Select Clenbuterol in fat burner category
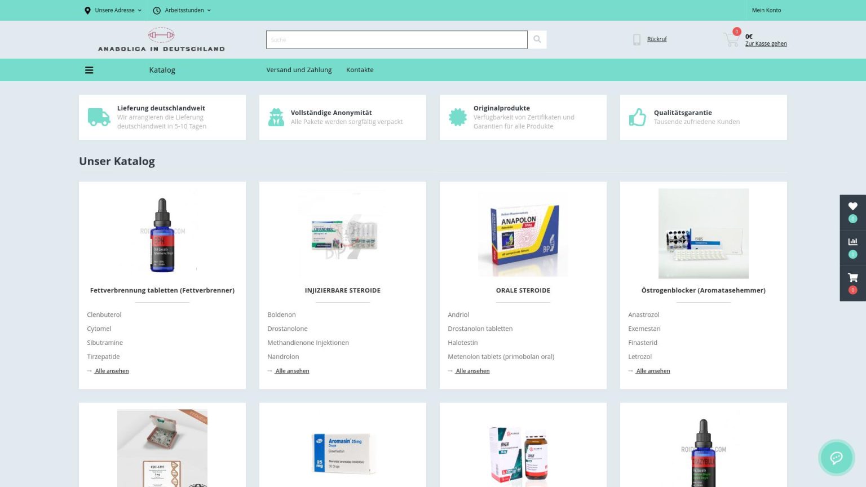866x487 pixels. point(104,315)
